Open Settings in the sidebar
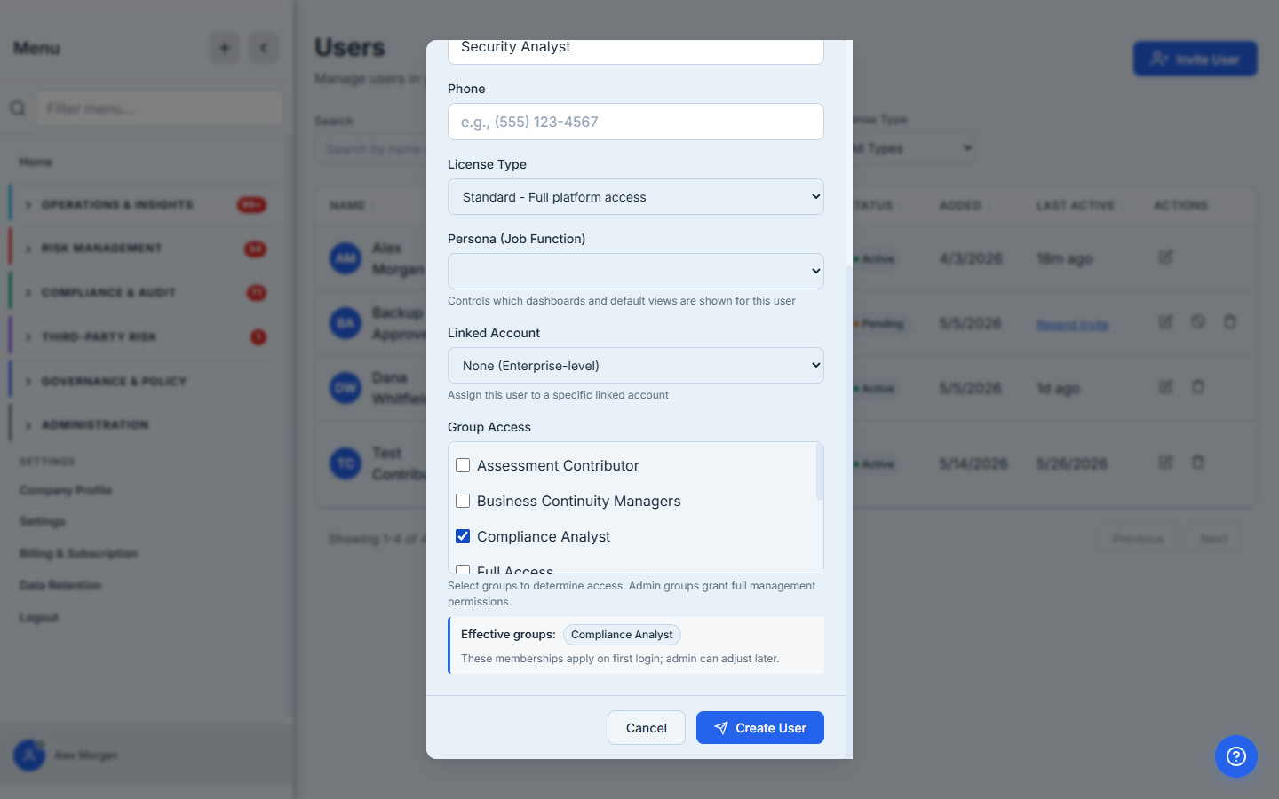Viewport: 1279px width, 799px height. pos(42,521)
